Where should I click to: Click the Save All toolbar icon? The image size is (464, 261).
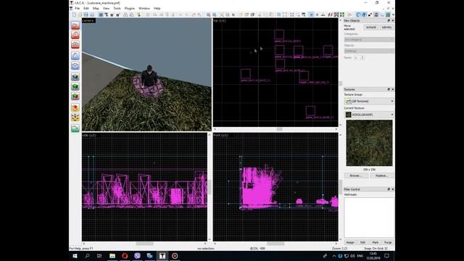(x=92, y=14)
